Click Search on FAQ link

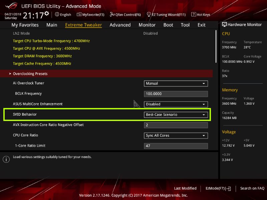pos(252,188)
